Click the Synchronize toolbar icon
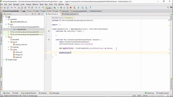The width and height of the screenshot is (173, 97). (x=8, y=8)
